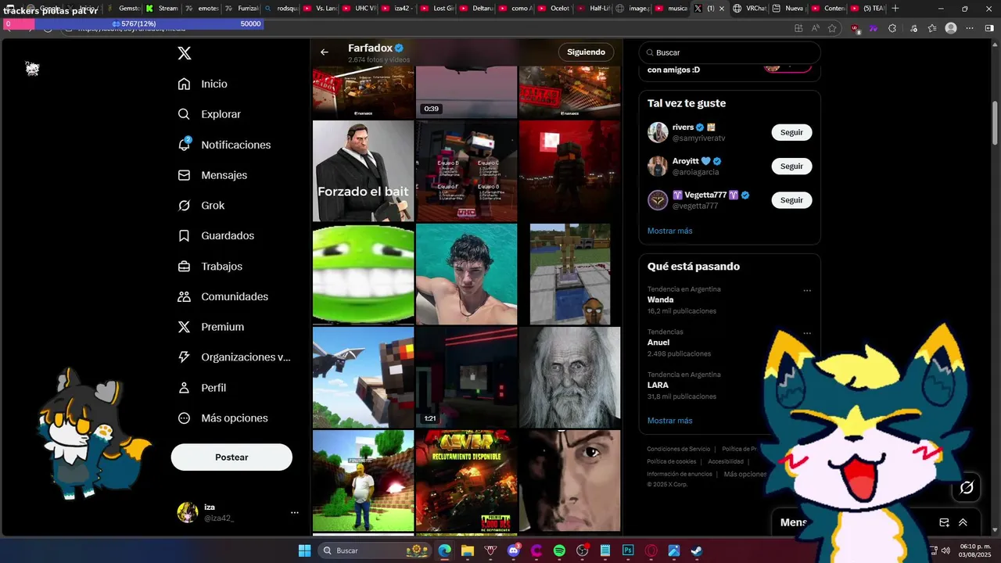Open Explorar from the sidebar
The image size is (1001, 563).
tap(210, 114)
